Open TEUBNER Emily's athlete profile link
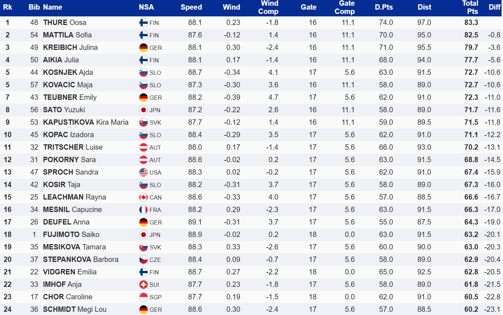 click(70, 97)
